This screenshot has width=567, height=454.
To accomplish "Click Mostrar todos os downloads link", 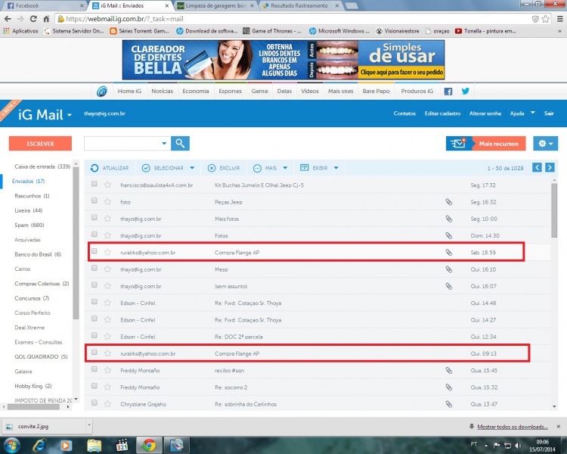I will pos(512,427).
